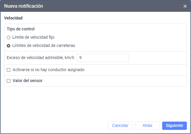The width and height of the screenshot is (191, 134).
Task: Select the Límite de velocidad fijo radio button
Action: [9, 37]
